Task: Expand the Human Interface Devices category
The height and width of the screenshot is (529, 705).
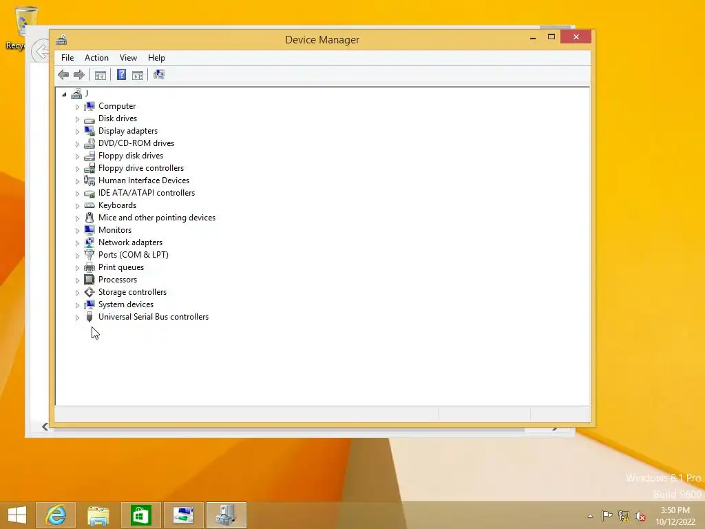Action: click(x=77, y=181)
